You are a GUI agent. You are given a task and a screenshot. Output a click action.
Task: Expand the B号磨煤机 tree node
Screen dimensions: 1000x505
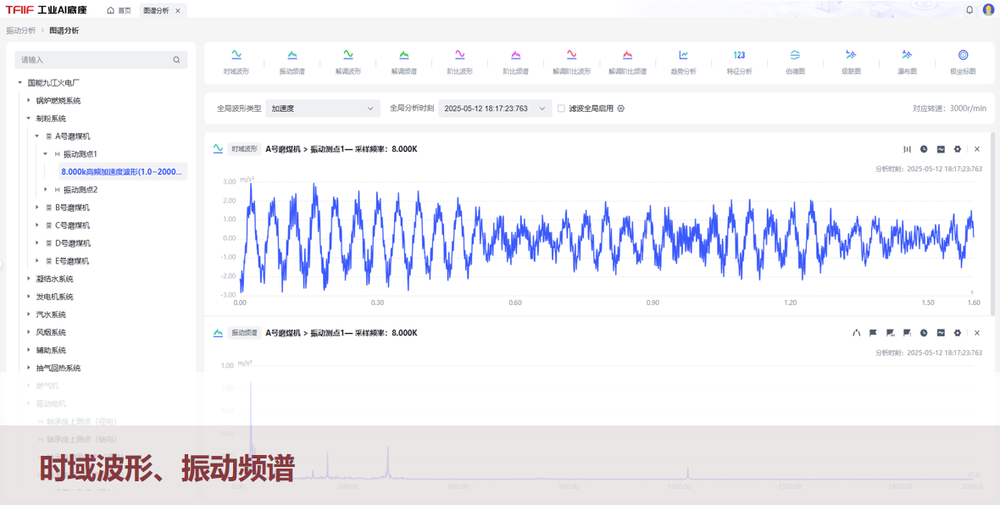(x=37, y=208)
